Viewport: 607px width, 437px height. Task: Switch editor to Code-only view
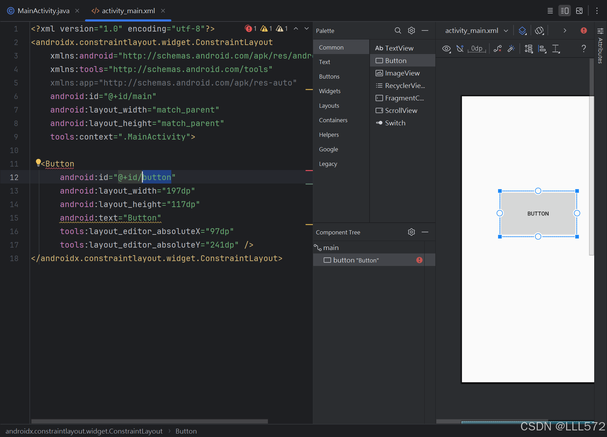(550, 11)
